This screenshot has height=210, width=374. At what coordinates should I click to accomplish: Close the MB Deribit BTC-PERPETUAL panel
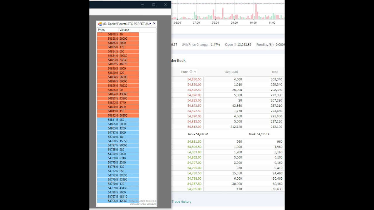154,24
